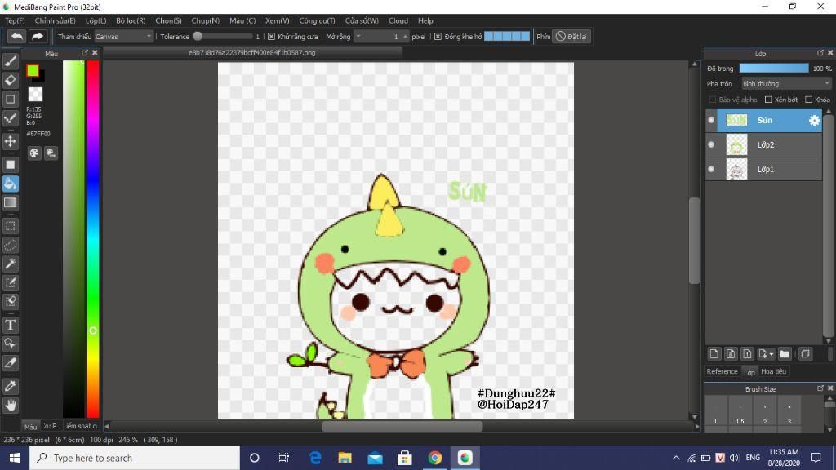836x470 pixels.
Task: Click the Đặt lại reset button
Action: (571, 36)
